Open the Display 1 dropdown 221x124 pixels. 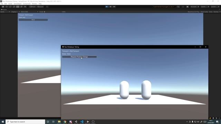[15, 12]
